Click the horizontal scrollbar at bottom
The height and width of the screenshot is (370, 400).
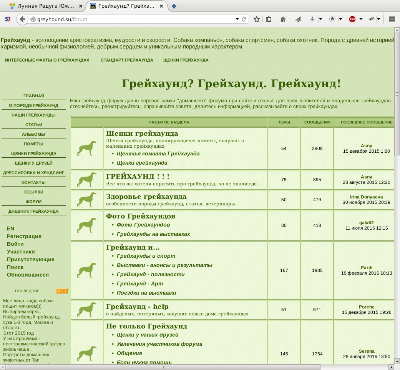tap(163, 367)
